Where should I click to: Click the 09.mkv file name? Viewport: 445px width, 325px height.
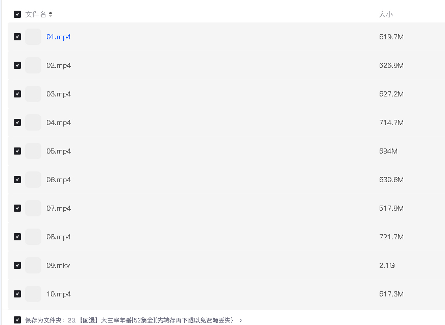58,265
